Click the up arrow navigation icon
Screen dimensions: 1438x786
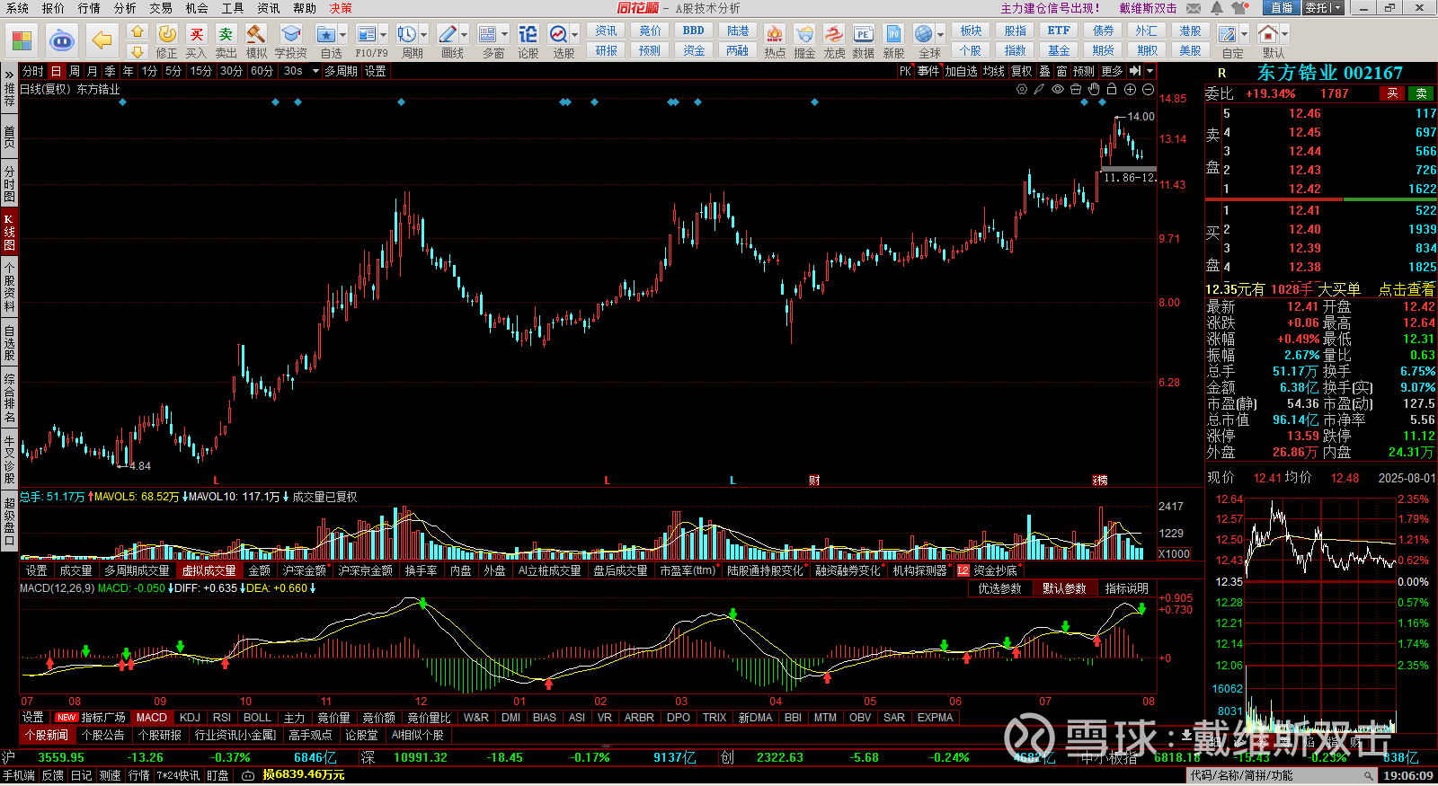[x=137, y=31]
